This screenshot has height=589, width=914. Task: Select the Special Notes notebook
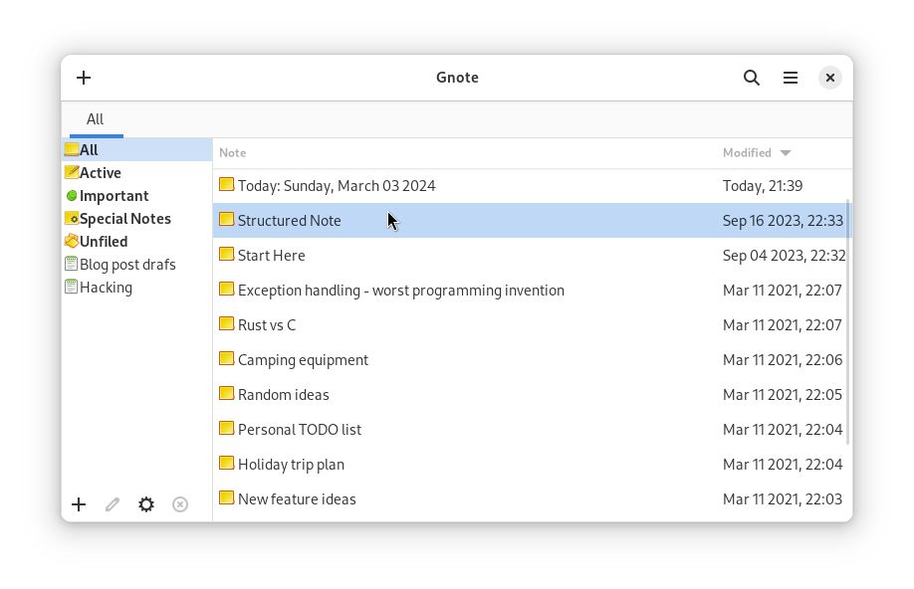click(x=124, y=219)
